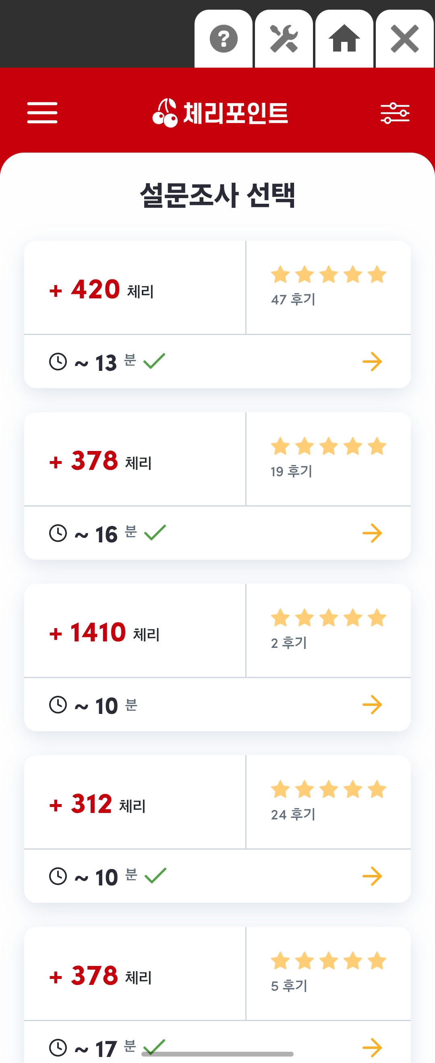Viewport: 435px width, 1063px height.
Task: Open the 17 분 survey arrow
Action: coord(372,1048)
